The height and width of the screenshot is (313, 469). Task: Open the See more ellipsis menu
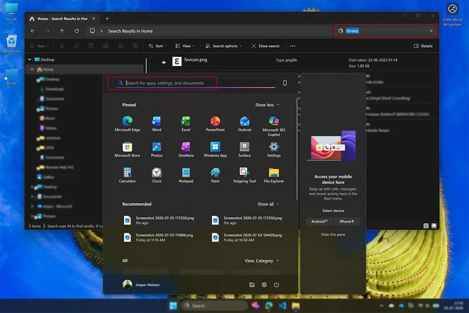(293, 46)
